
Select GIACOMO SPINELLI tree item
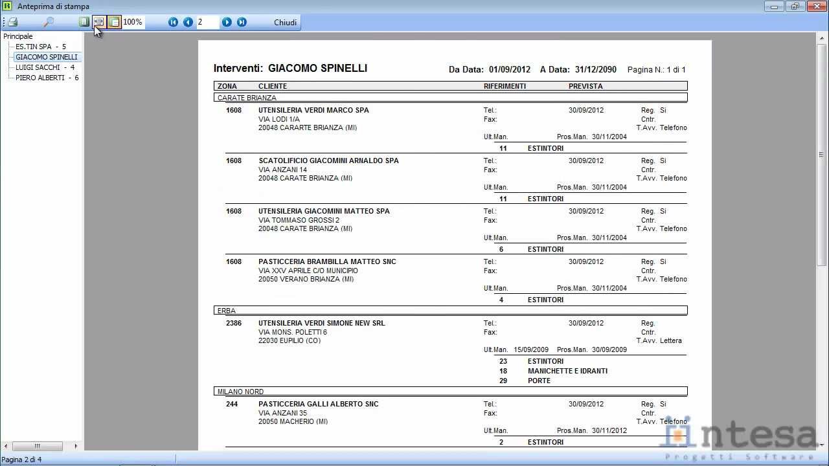[x=47, y=57]
